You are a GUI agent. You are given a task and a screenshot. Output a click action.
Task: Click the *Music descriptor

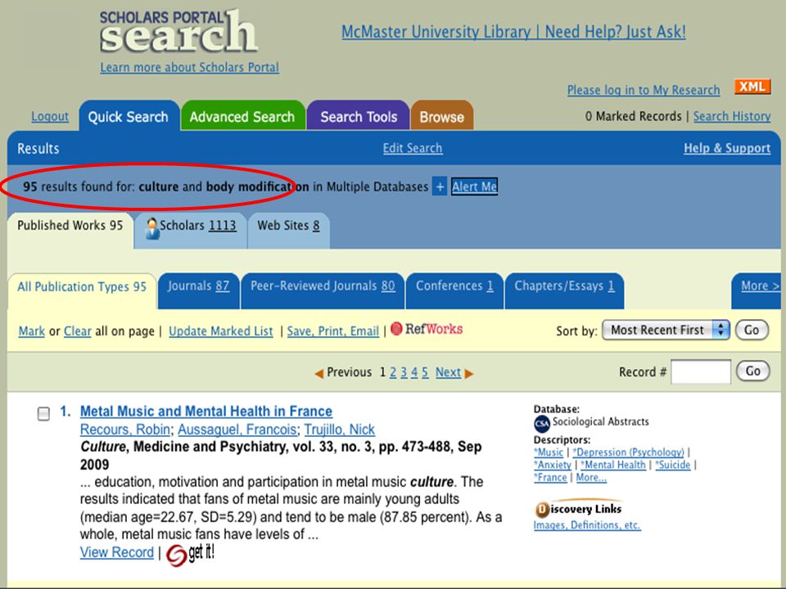(549, 452)
